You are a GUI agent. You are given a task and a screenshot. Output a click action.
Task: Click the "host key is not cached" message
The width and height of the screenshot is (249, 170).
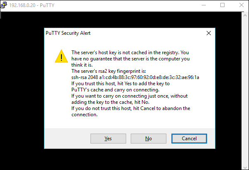(130, 53)
